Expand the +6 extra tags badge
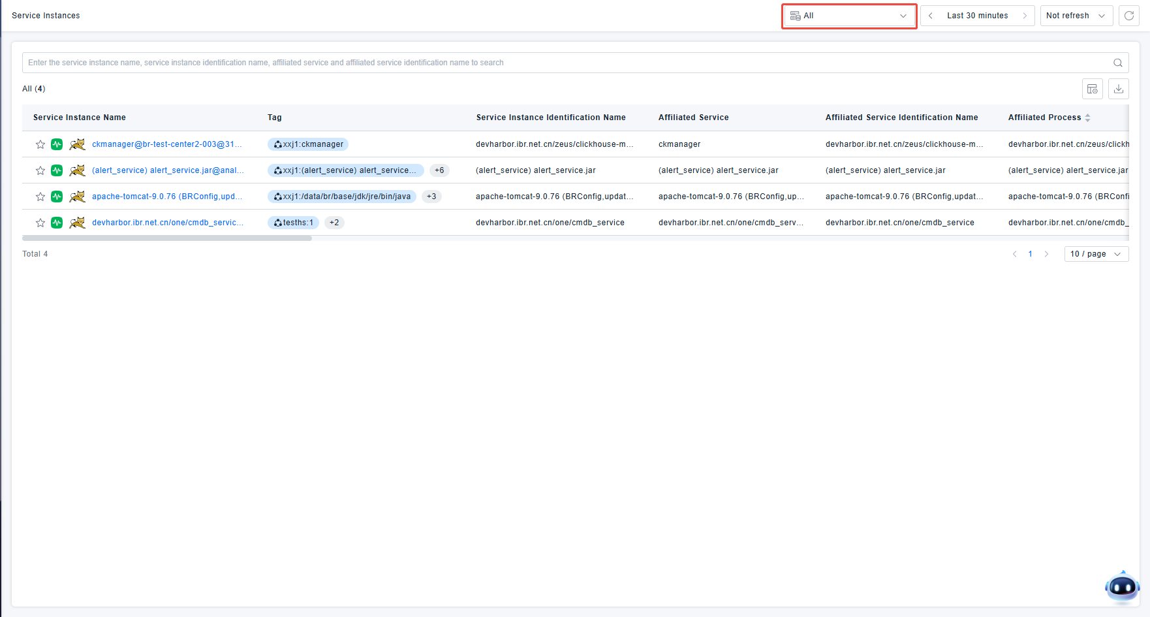 tap(439, 170)
